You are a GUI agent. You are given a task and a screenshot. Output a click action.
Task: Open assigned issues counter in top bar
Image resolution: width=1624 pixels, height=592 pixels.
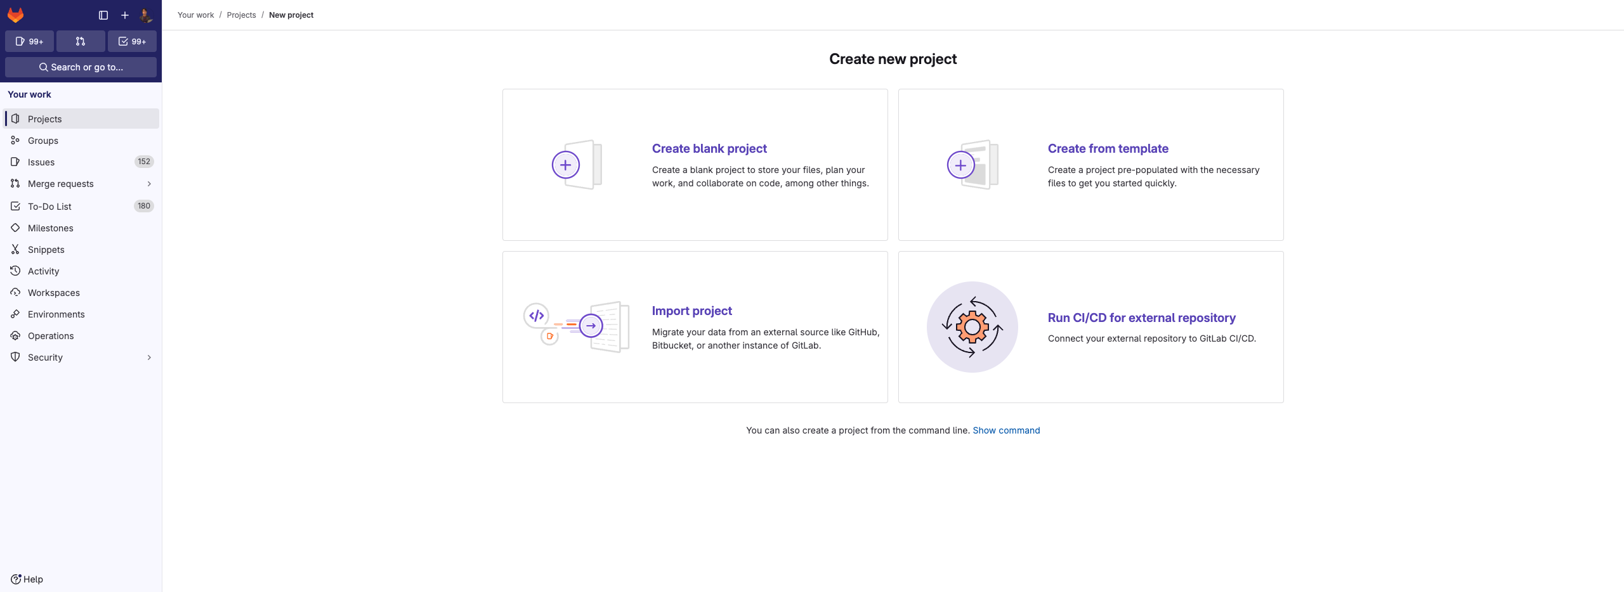pos(29,41)
